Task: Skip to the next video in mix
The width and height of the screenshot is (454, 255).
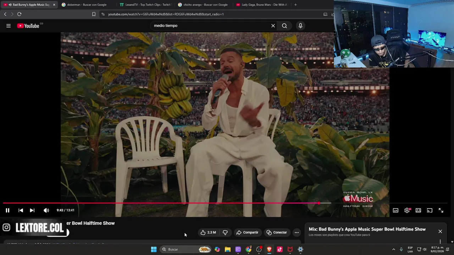Action: [x=32, y=210]
